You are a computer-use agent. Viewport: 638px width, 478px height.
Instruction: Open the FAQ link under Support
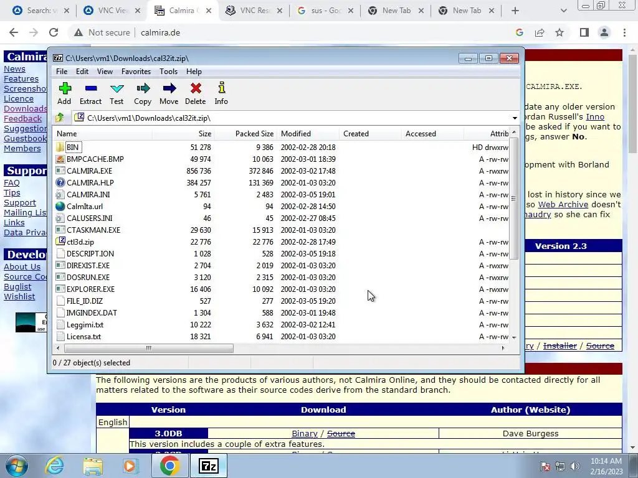point(12,183)
